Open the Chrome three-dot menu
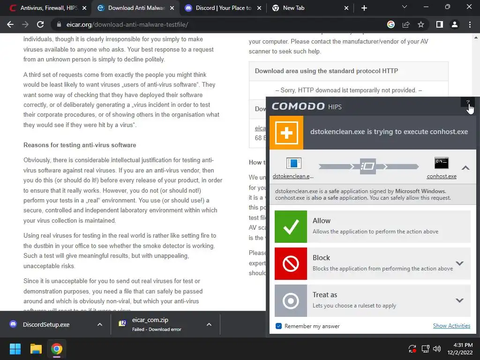This screenshot has width=480, height=360. 470,24
